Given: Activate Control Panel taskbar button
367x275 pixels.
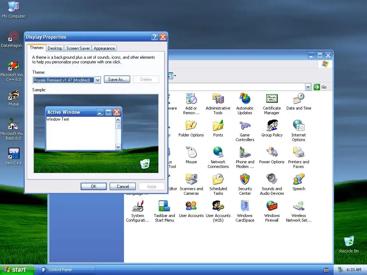Looking at the screenshot, I should click(x=67, y=270).
